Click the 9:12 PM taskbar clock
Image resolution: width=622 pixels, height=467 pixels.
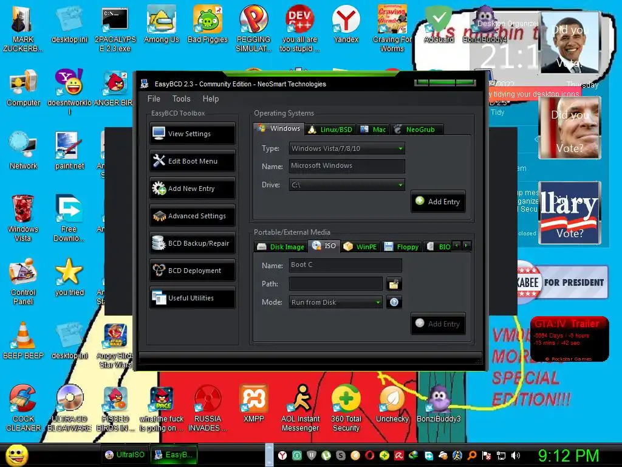point(569,455)
